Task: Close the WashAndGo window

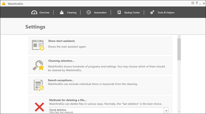Action: 204,4
